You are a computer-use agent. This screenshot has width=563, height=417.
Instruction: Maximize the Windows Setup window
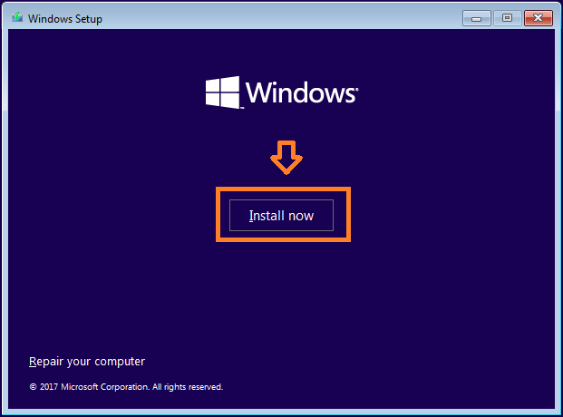click(x=508, y=18)
